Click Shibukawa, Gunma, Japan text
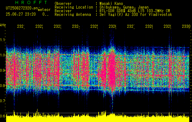 point(124,7)
